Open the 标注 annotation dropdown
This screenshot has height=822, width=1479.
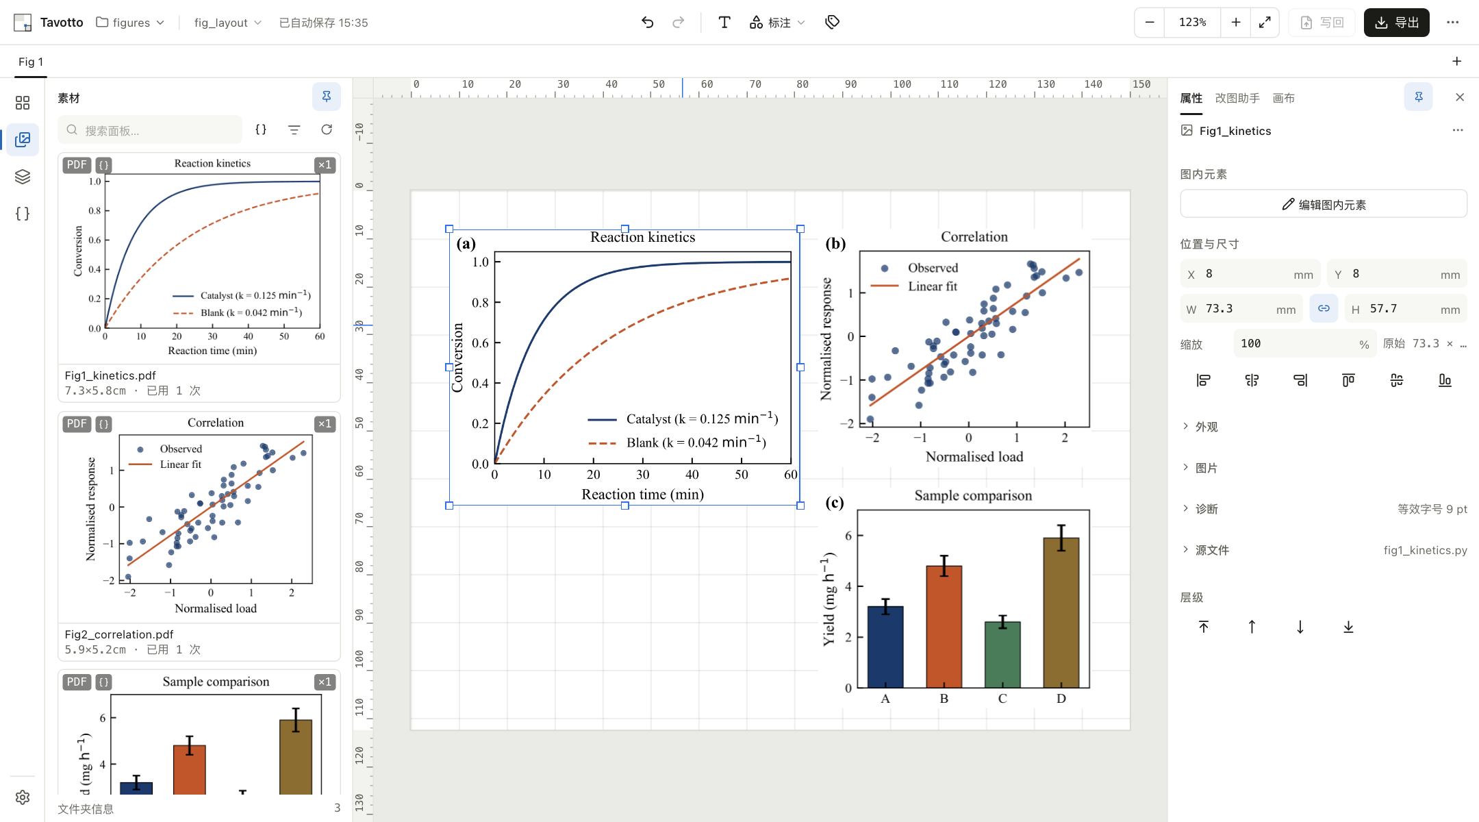pos(777,23)
